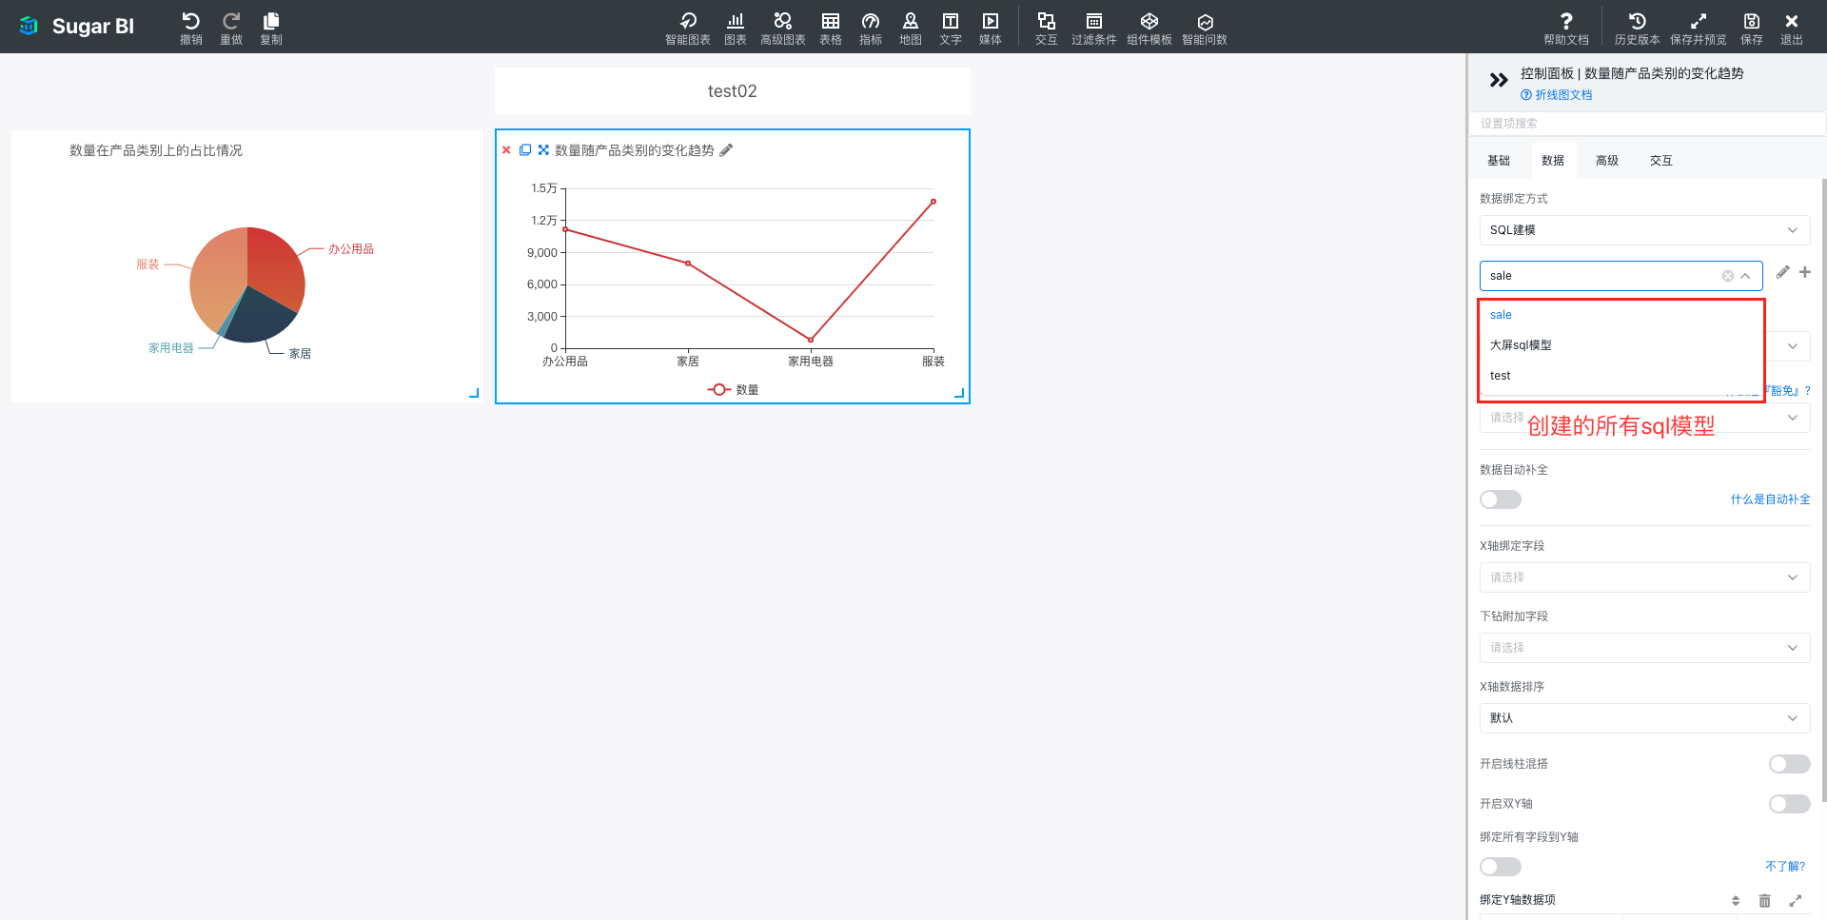The width and height of the screenshot is (1827, 920).
Task: Open the map (地图) tool
Action: [x=911, y=28]
